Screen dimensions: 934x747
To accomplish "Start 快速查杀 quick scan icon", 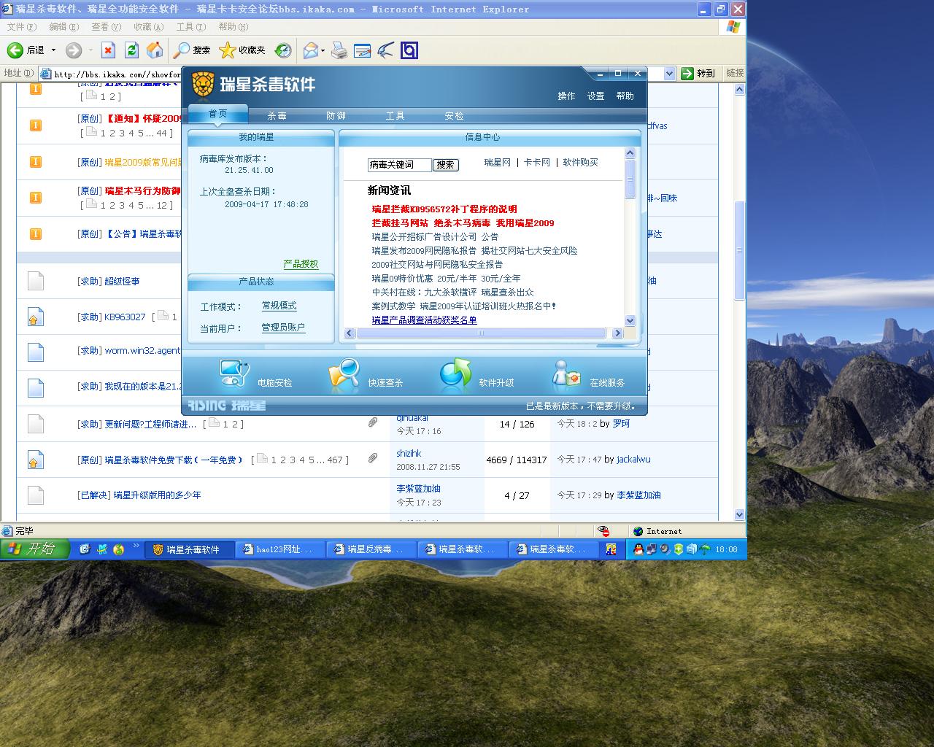I will tap(344, 373).
